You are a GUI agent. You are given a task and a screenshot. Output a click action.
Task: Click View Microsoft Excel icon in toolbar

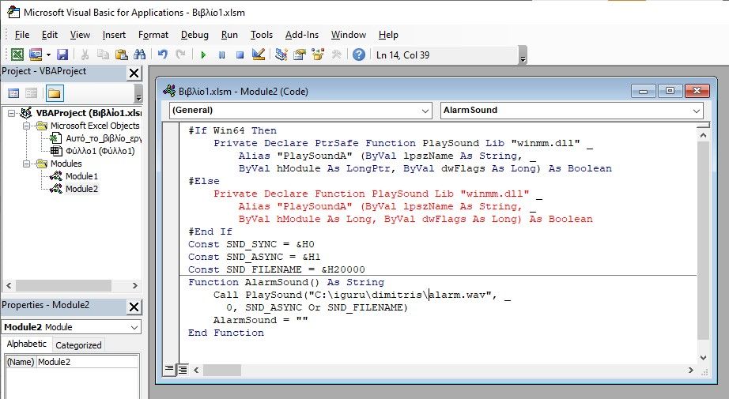coord(17,55)
